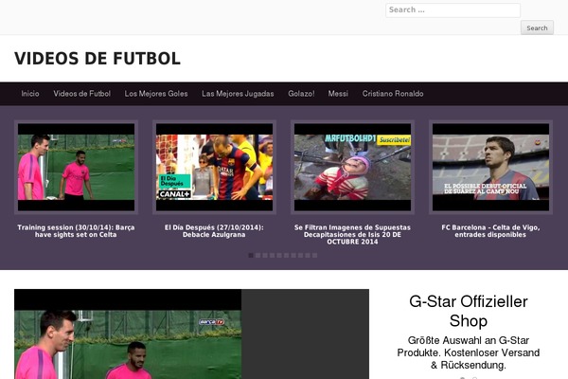Image resolution: width=568 pixels, height=379 pixels.
Task: Open the 'Se Filtran Imagenes de Supuestas' title link
Action: [x=352, y=234]
